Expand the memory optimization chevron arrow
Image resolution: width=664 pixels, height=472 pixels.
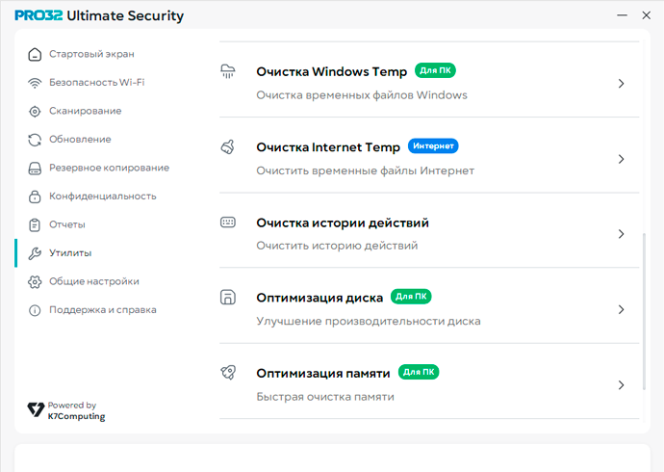coord(622,385)
